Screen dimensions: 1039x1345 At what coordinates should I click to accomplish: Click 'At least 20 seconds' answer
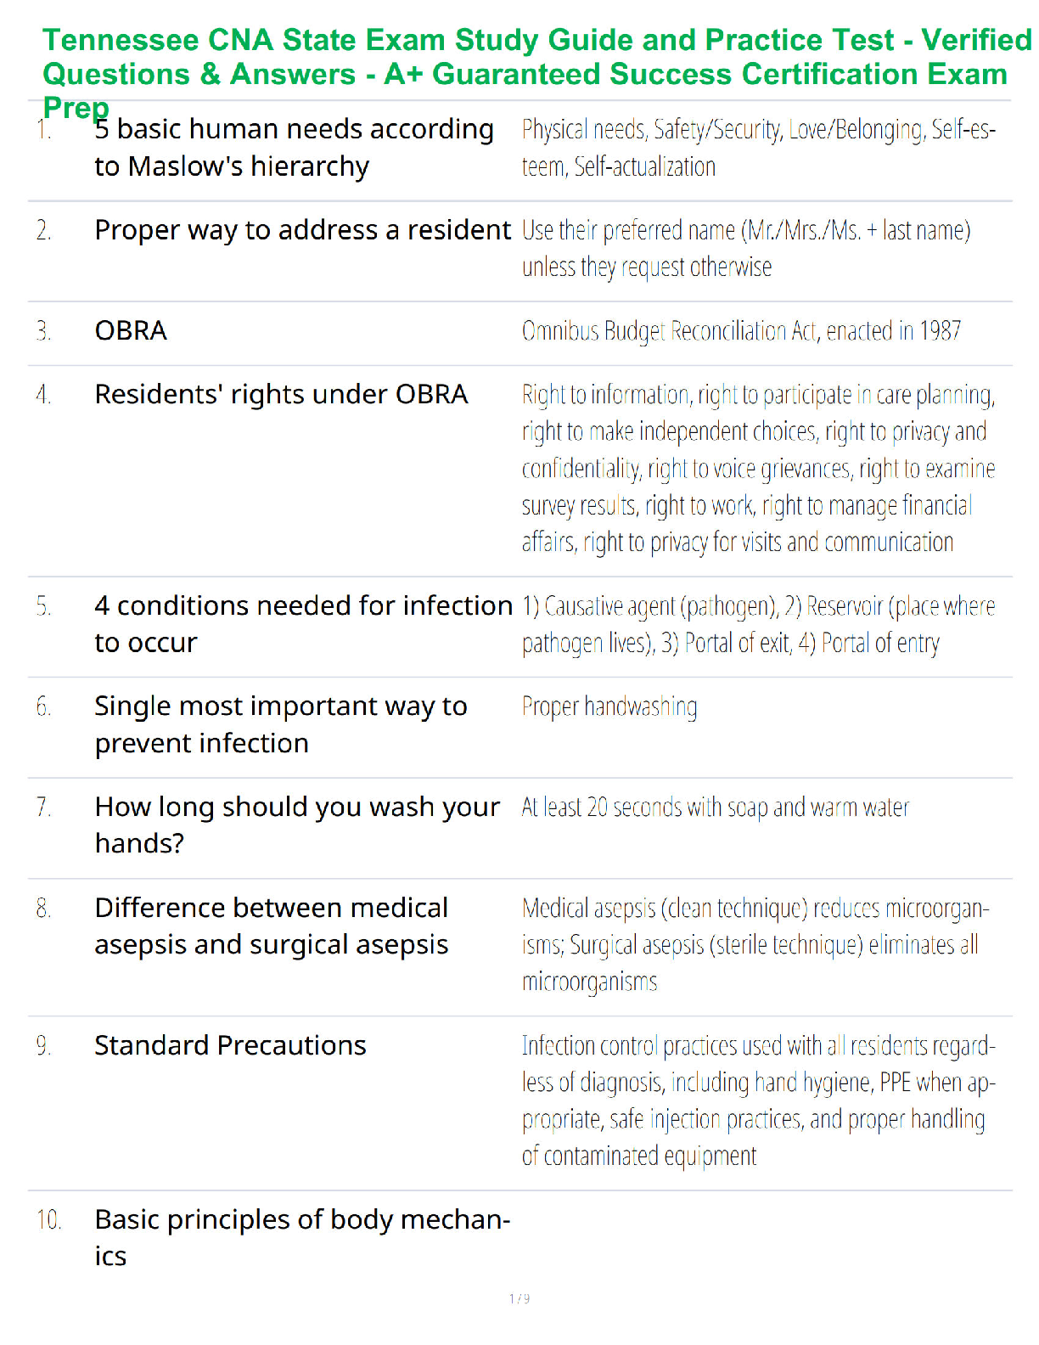715,807
